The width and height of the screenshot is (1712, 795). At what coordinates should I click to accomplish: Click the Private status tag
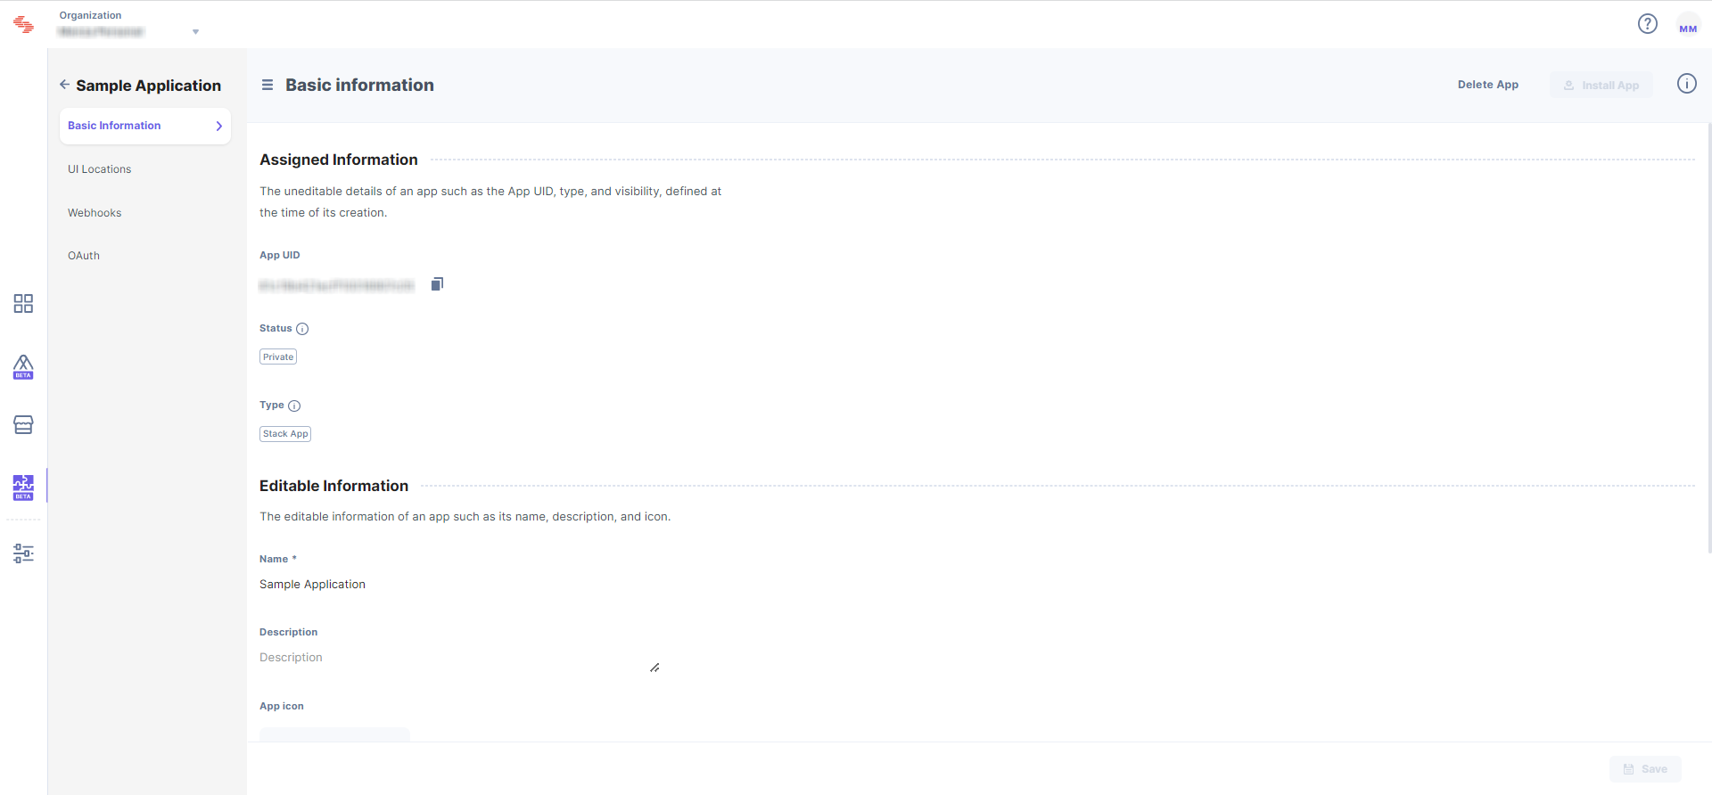tap(278, 357)
